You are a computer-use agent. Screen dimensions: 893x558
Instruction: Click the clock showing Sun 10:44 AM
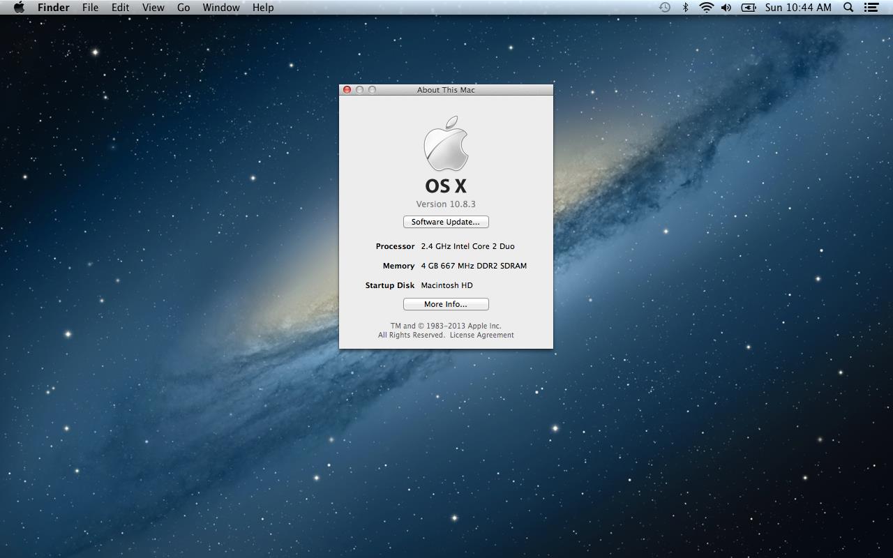pyautogui.click(x=798, y=8)
